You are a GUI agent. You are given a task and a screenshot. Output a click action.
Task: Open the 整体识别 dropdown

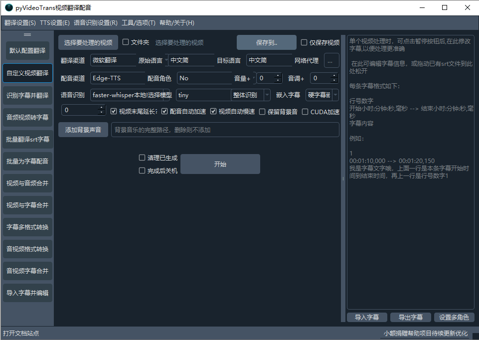pyautogui.click(x=251, y=95)
